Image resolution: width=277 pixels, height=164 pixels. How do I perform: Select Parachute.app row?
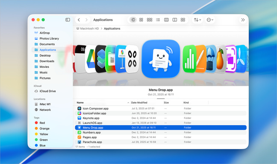click(161, 142)
